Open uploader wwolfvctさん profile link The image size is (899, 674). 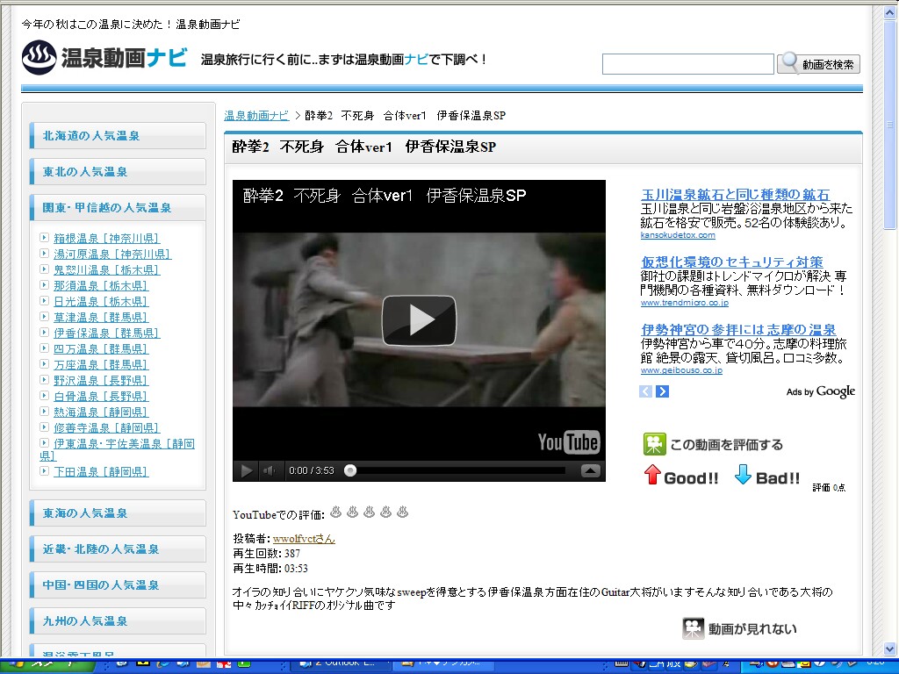tap(304, 539)
